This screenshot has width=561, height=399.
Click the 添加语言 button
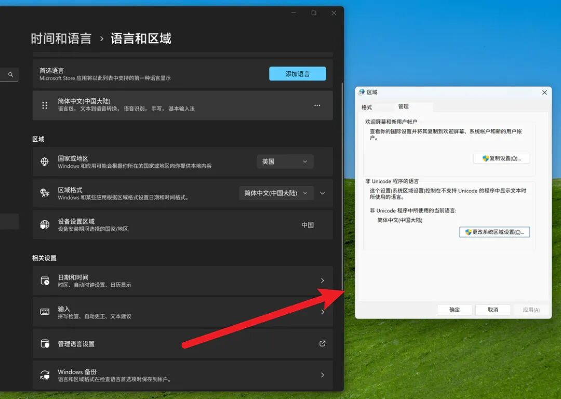pyautogui.click(x=297, y=74)
